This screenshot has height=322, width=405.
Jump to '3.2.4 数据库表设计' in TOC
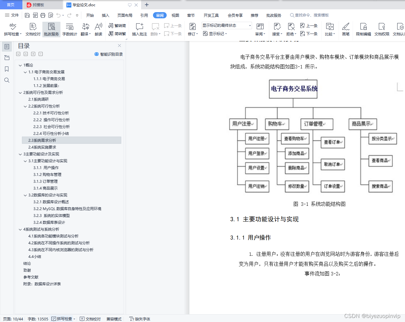49,223
